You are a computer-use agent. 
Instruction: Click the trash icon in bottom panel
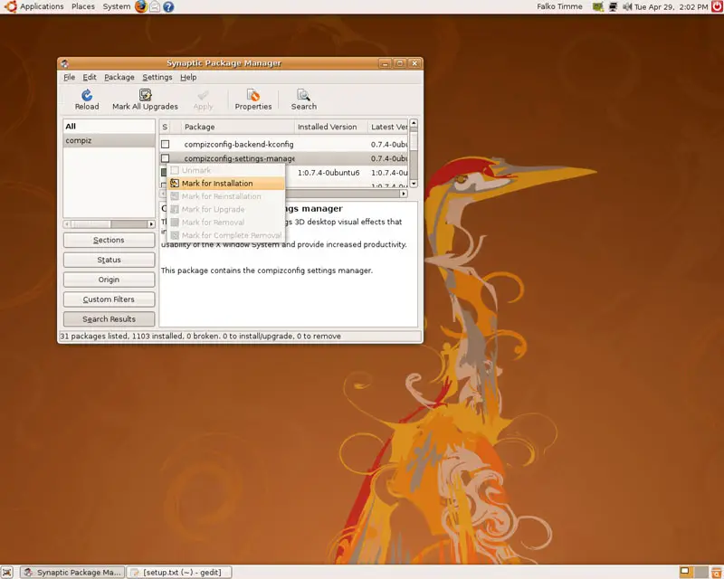(x=717, y=573)
